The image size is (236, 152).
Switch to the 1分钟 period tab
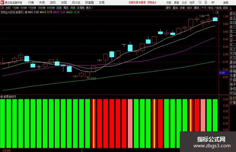point(15,8)
